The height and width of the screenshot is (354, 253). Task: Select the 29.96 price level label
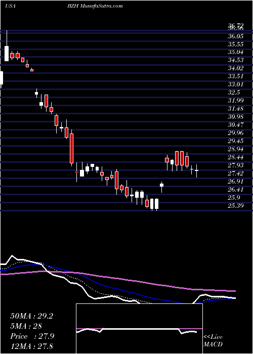[235, 133]
